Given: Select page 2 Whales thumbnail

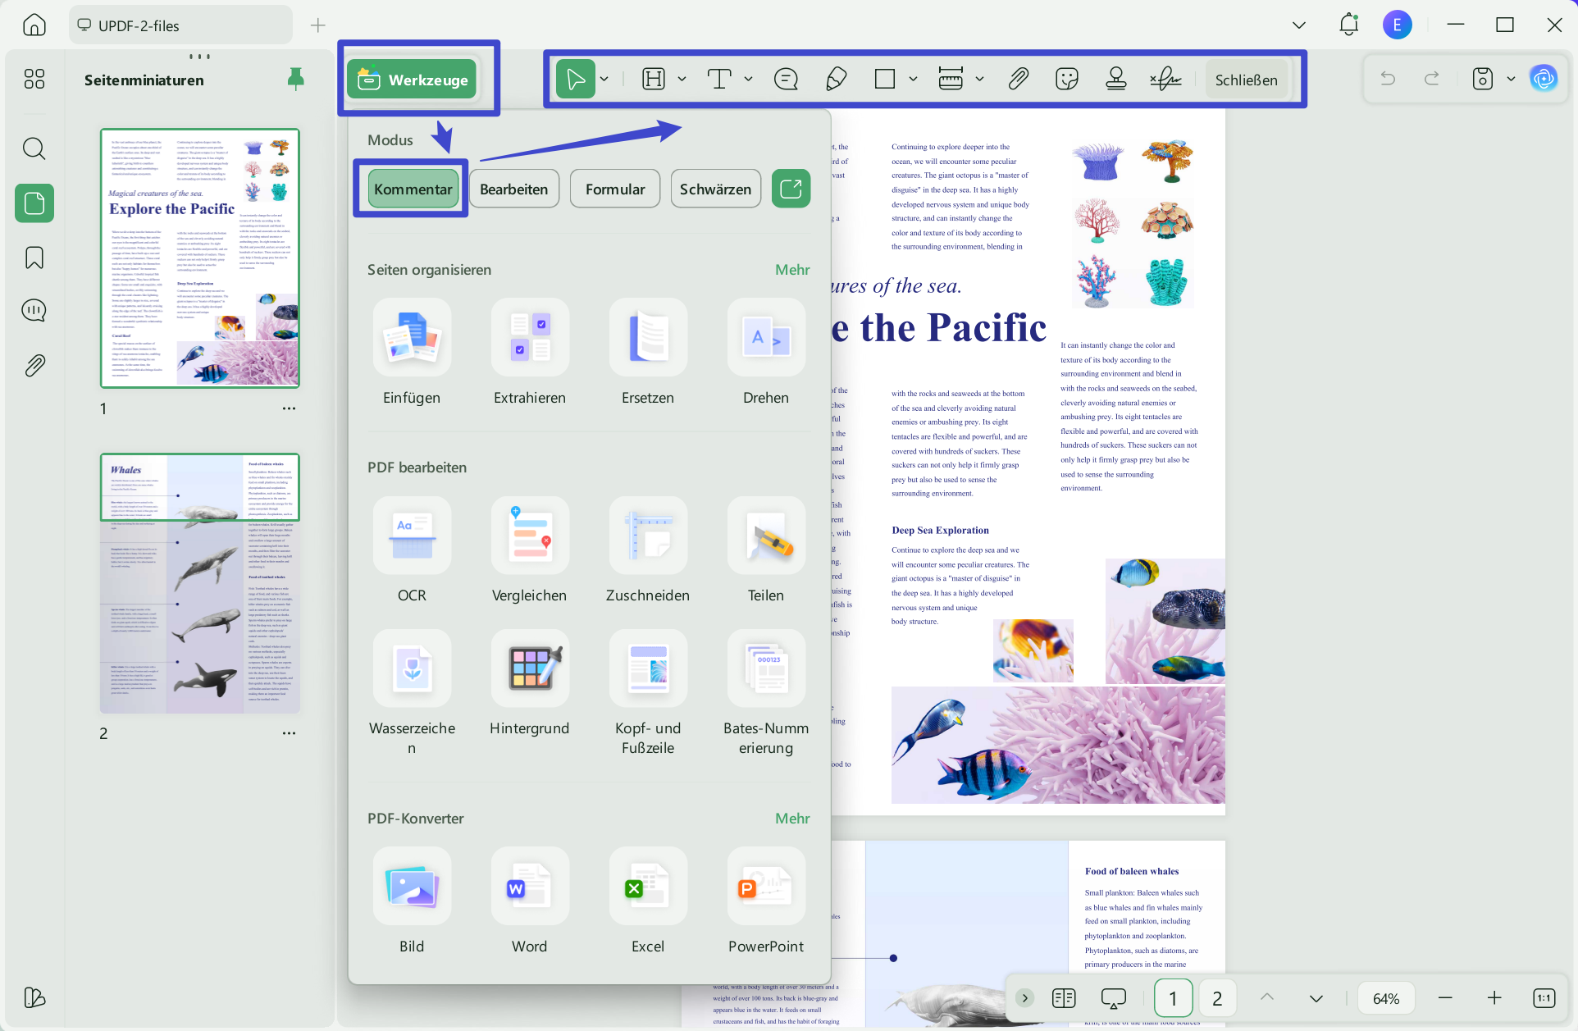Looking at the screenshot, I should [200, 583].
